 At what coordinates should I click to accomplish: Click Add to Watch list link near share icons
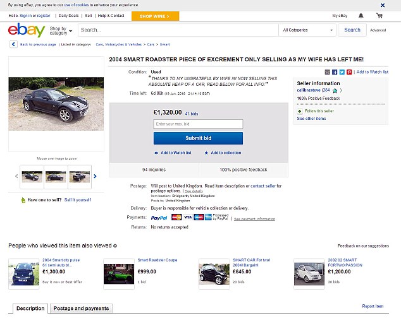coord(373,72)
